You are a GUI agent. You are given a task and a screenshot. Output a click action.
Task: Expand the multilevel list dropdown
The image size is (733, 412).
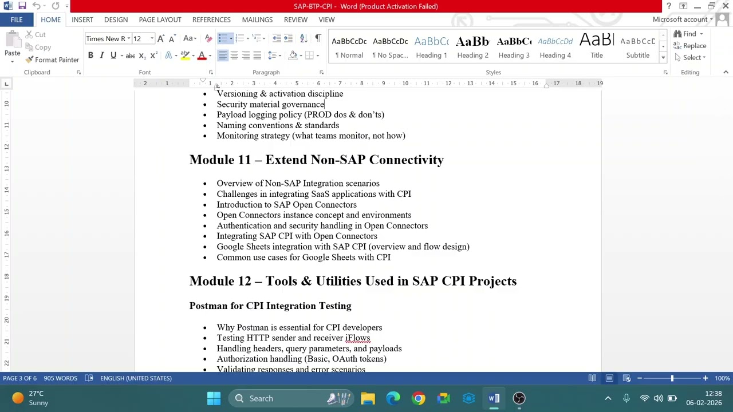[x=263, y=38]
